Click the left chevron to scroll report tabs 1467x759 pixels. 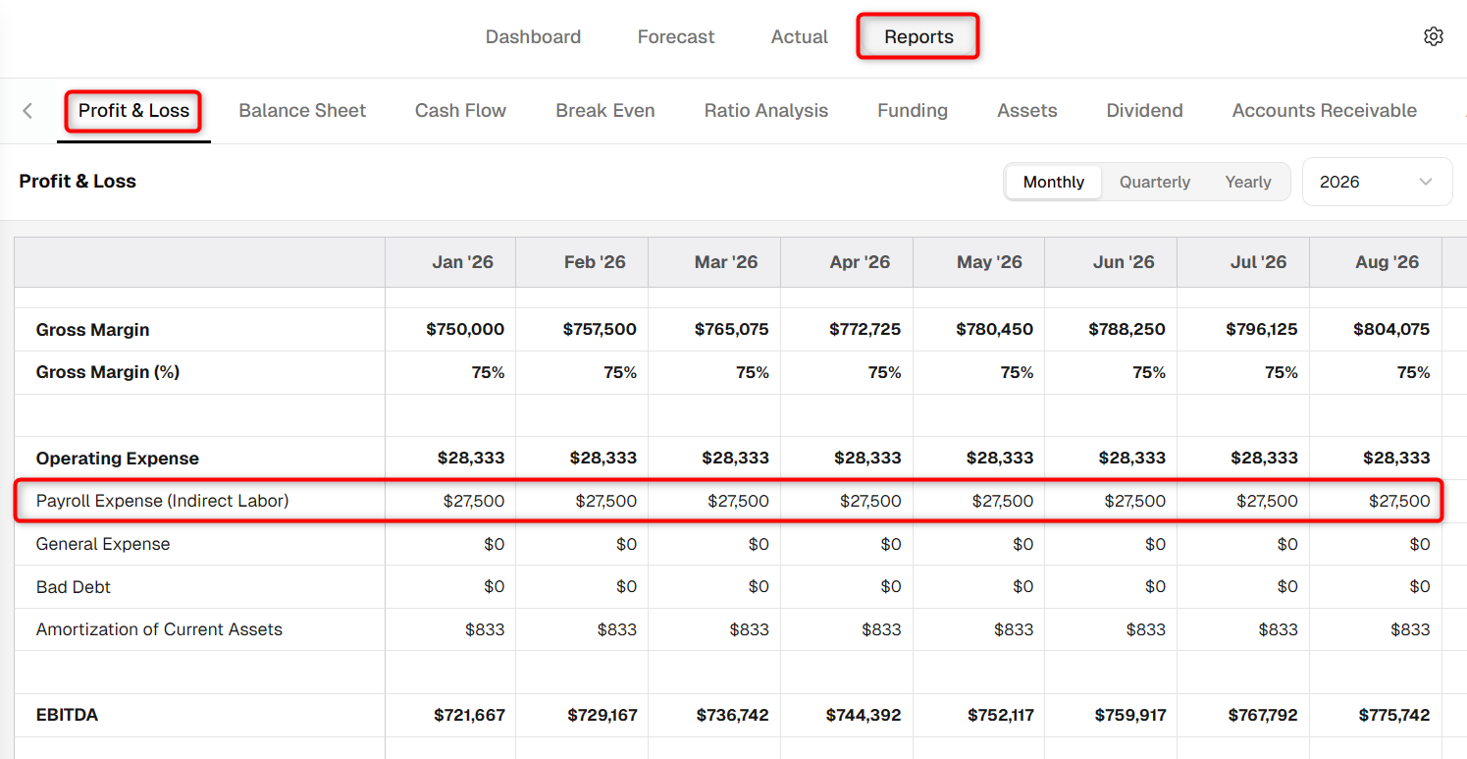point(27,111)
